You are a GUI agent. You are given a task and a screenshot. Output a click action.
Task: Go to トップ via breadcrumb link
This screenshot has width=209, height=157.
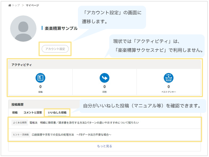click(x=16, y=5)
